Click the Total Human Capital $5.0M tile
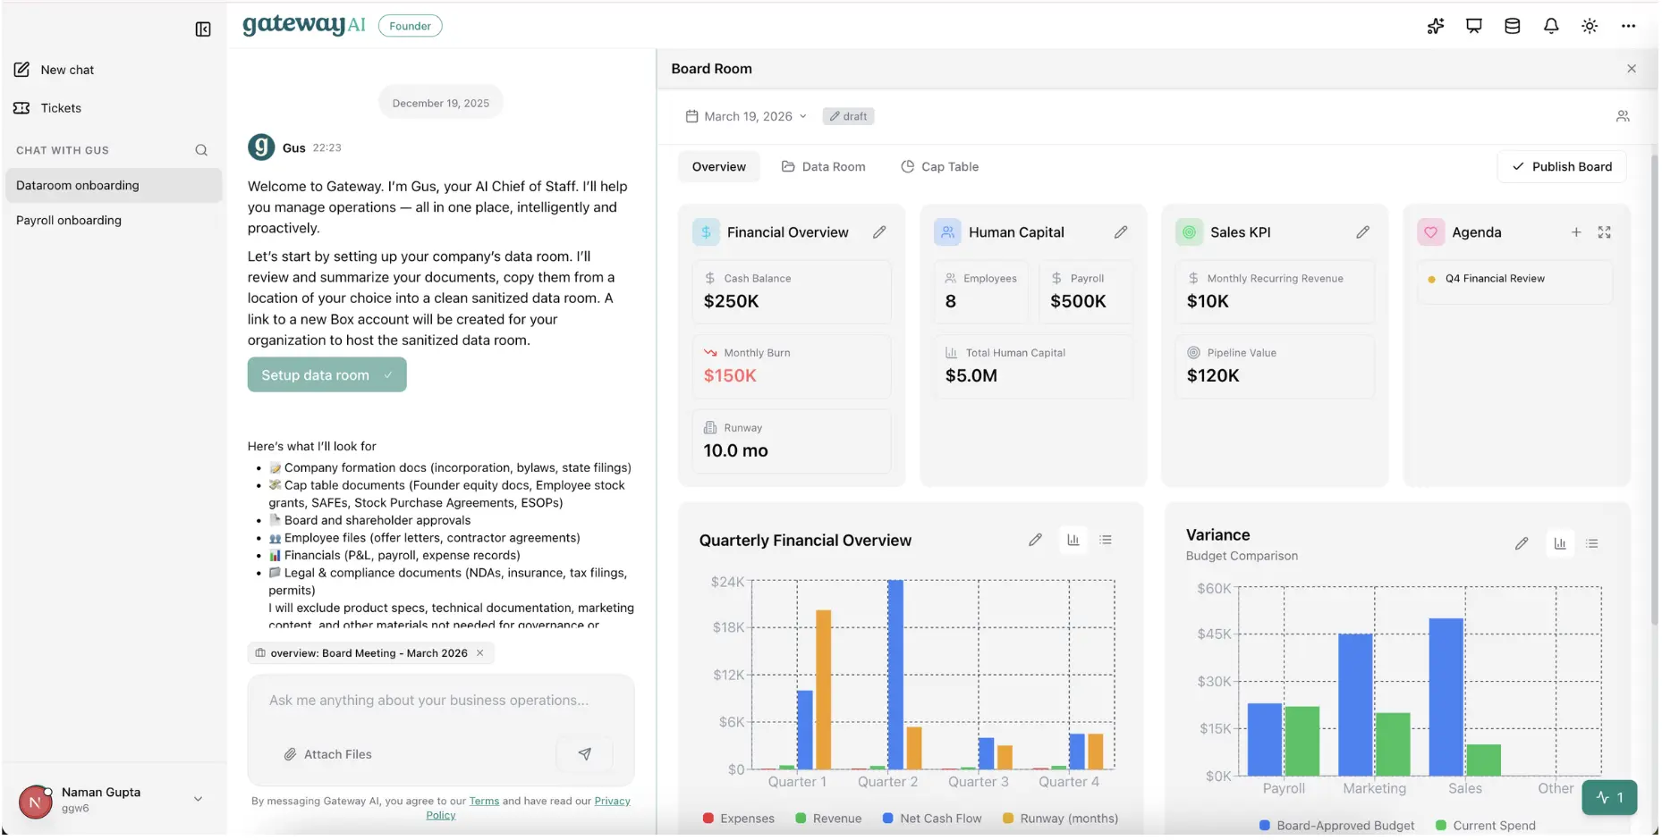This screenshot has height=840, width=1662. [1033, 366]
